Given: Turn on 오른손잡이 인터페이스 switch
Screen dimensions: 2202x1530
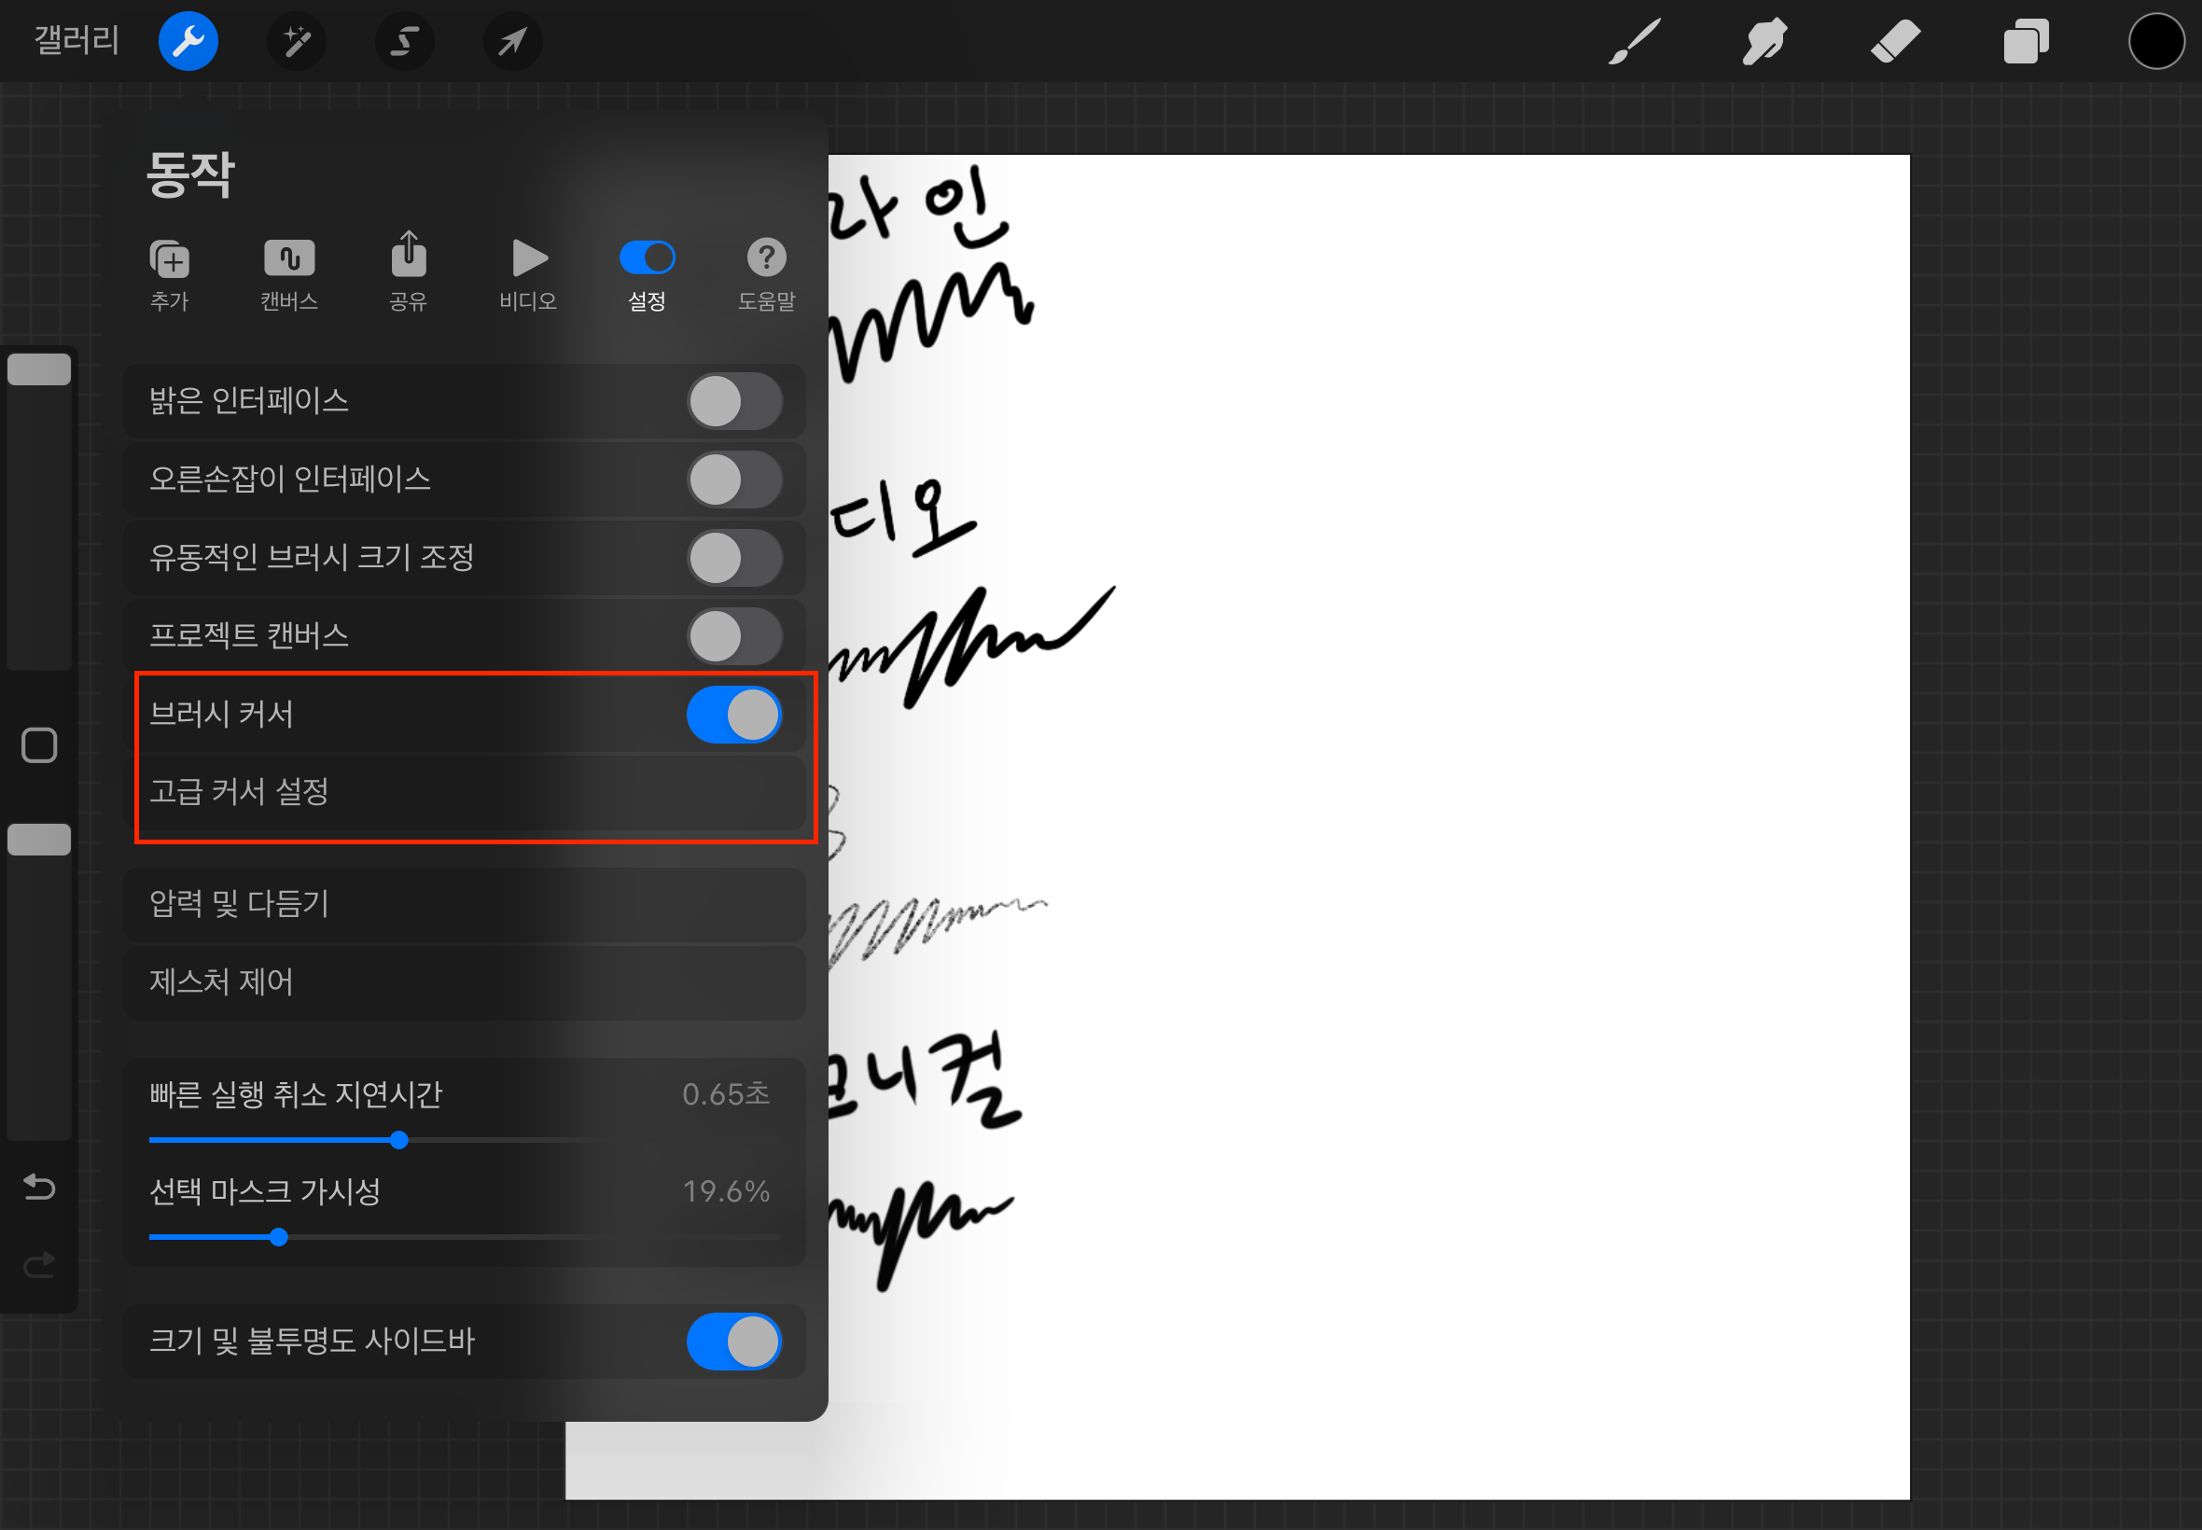Looking at the screenshot, I should pyautogui.click(x=734, y=480).
